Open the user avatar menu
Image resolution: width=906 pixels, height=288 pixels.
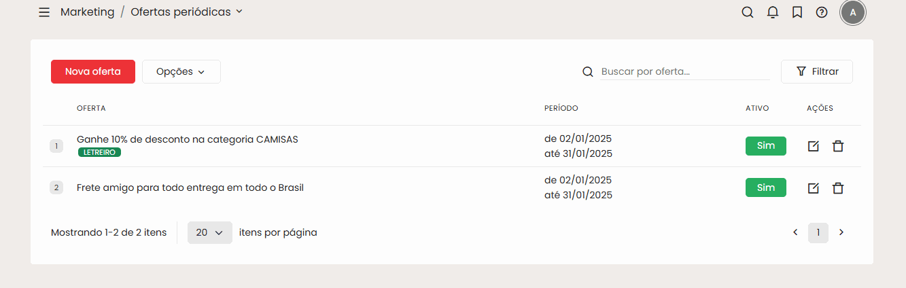(x=852, y=12)
